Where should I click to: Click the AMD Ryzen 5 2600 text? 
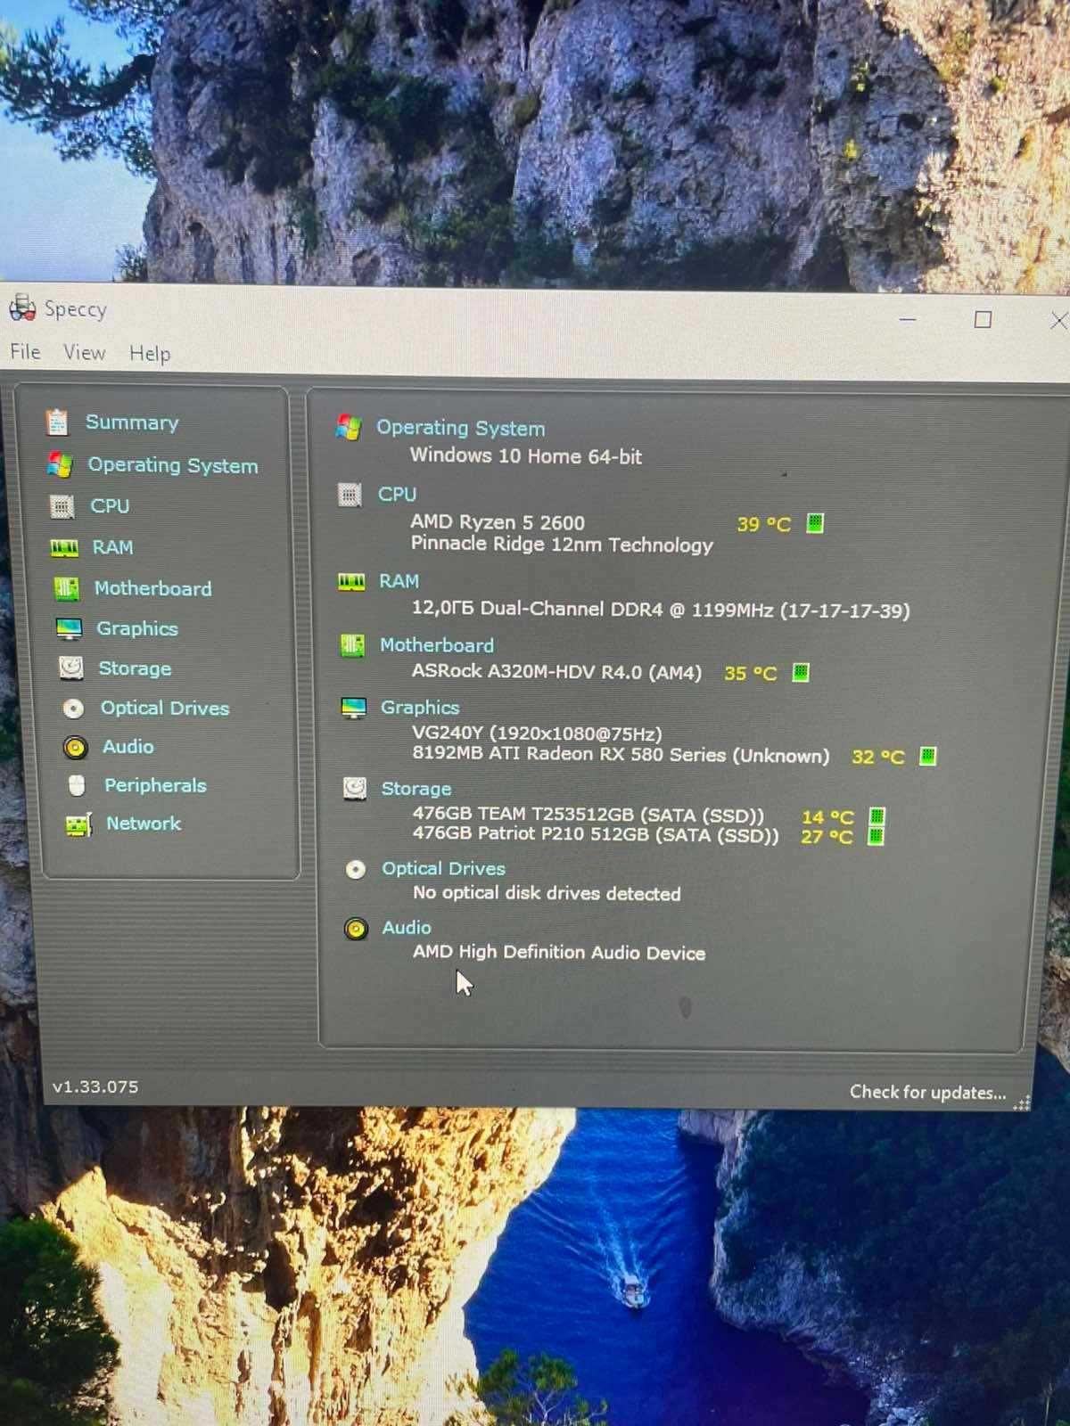tap(498, 522)
